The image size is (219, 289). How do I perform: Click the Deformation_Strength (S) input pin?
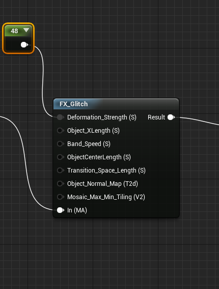click(60, 117)
